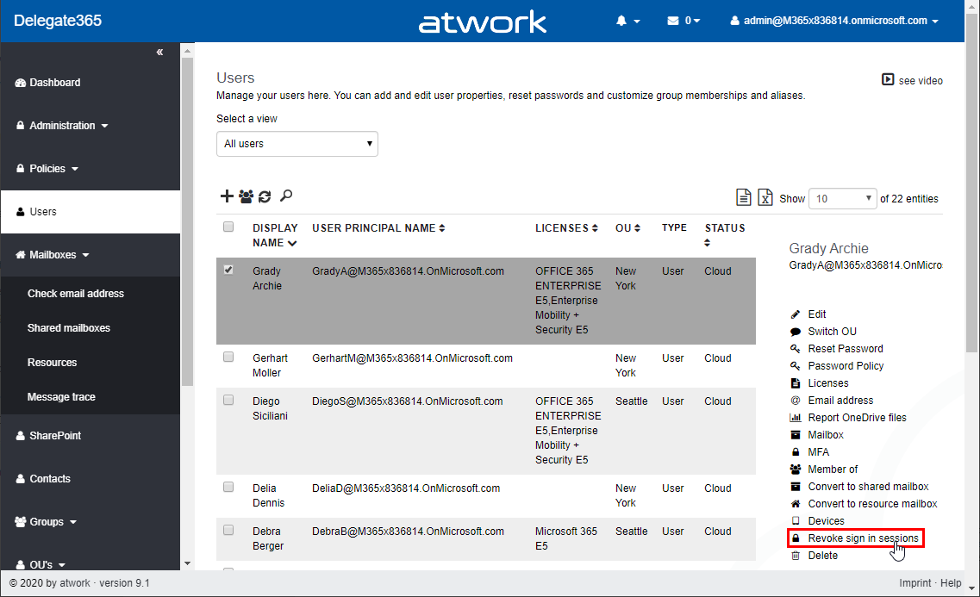Expand the Policies sidebar menu

[x=47, y=169]
